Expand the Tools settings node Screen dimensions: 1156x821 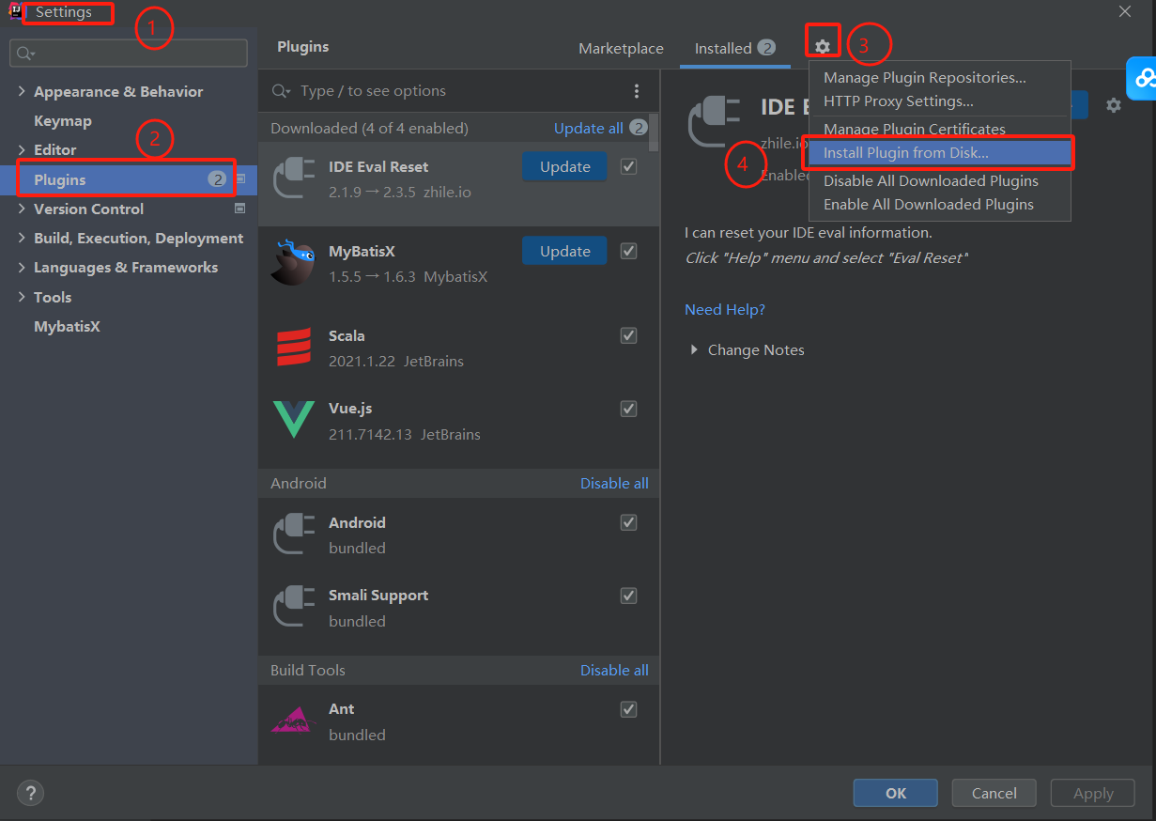pyautogui.click(x=22, y=297)
